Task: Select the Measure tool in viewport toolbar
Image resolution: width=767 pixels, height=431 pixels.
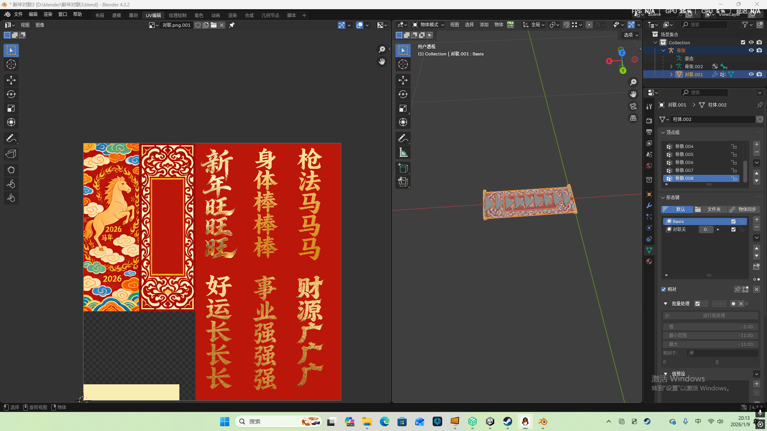Action: (x=403, y=152)
